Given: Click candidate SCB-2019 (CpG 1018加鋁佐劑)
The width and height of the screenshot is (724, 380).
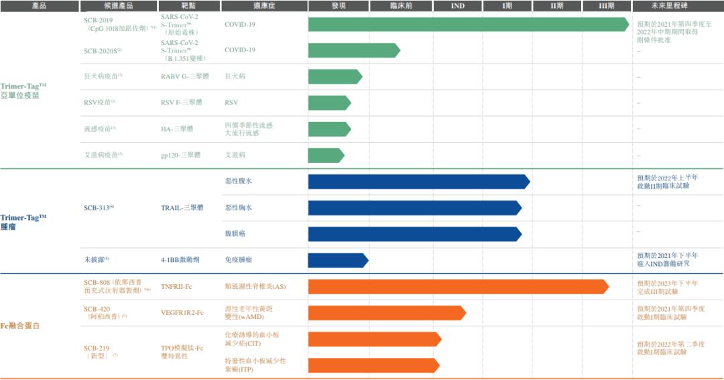Looking at the screenshot, I should click(120, 24).
